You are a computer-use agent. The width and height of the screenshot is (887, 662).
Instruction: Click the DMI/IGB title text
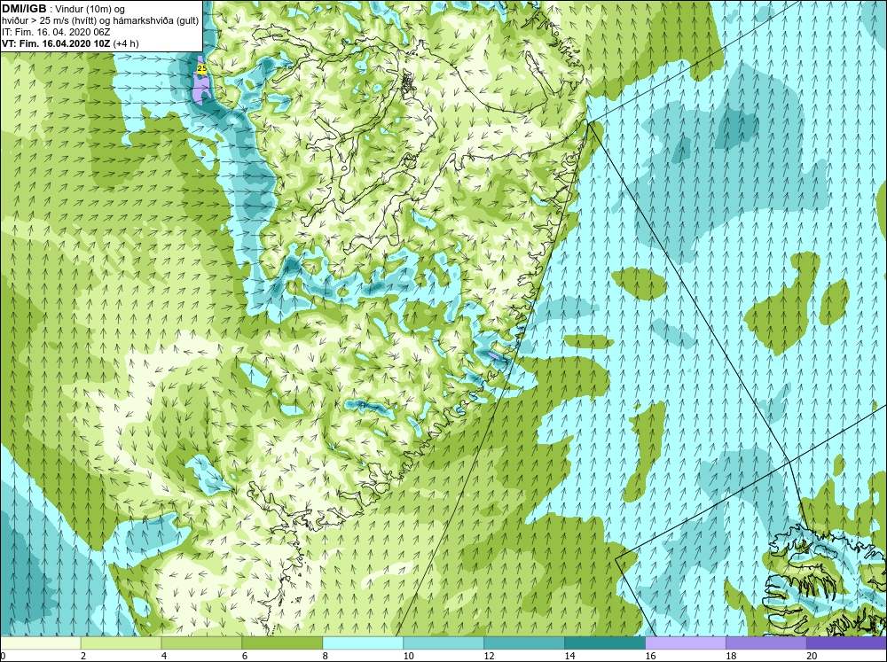(x=24, y=9)
